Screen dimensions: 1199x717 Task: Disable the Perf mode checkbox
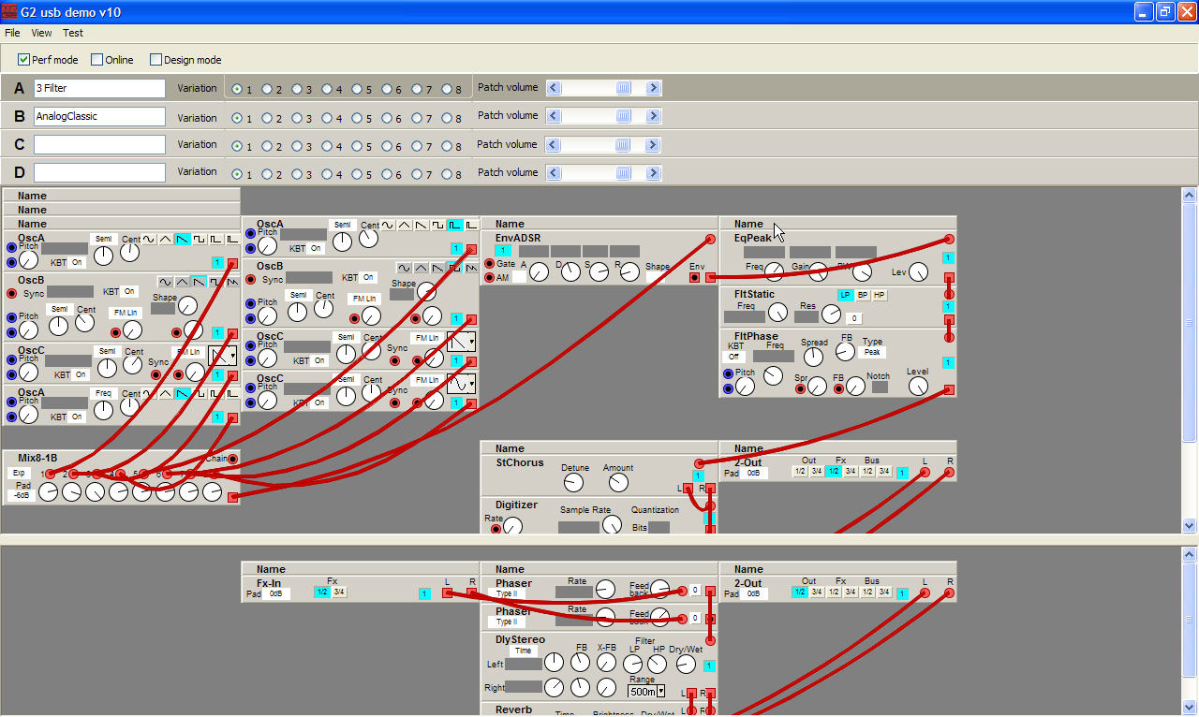click(24, 60)
